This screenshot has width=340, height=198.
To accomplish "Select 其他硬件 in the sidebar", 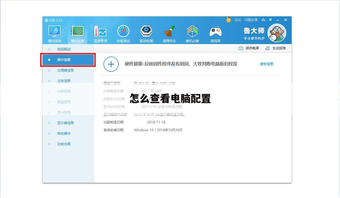I will click(x=68, y=133).
